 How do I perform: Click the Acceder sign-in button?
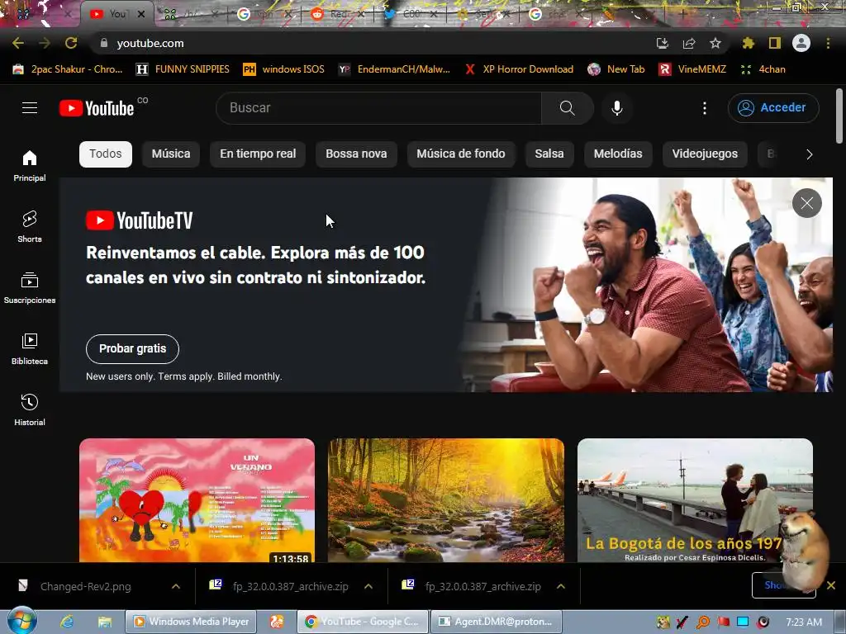click(x=773, y=108)
